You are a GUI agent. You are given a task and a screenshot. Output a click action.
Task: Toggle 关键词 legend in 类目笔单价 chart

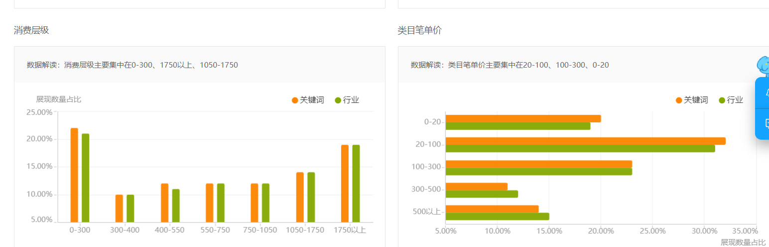[692, 100]
